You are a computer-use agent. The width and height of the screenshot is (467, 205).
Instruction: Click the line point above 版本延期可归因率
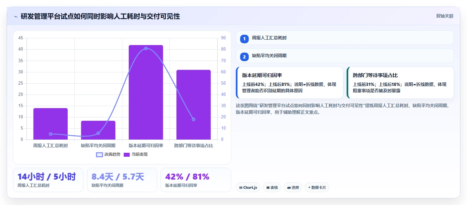point(146,48)
